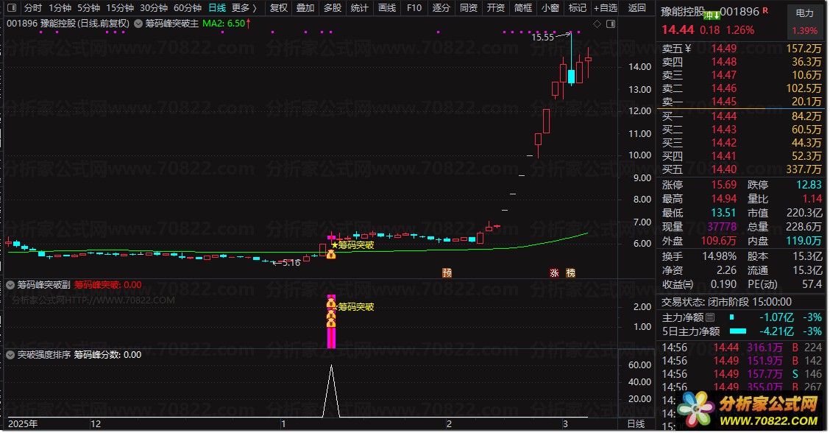The height and width of the screenshot is (433, 830).
Task: Click the money bag signal on main chart
Action: click(331, 254)
